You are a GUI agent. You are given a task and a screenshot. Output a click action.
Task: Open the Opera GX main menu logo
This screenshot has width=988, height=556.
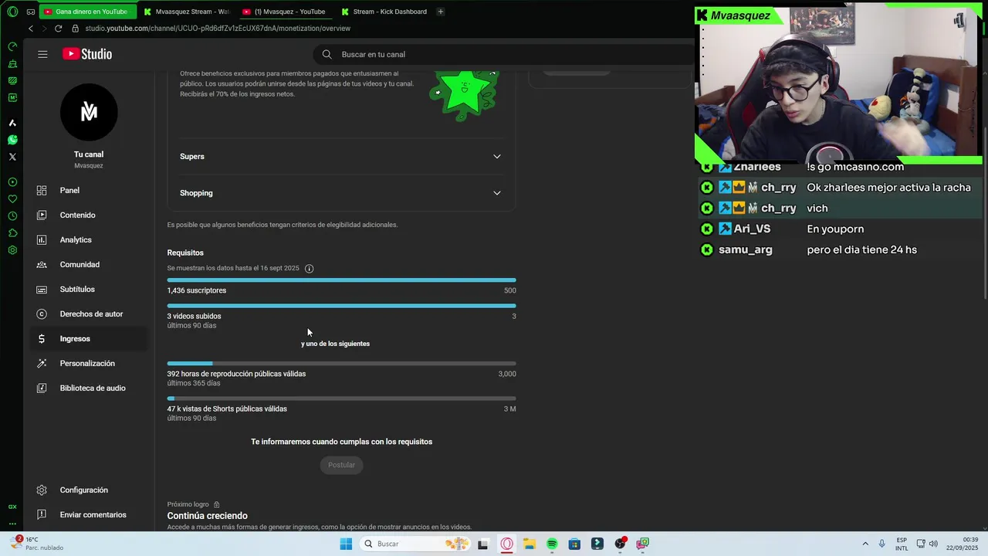(12, 12)
